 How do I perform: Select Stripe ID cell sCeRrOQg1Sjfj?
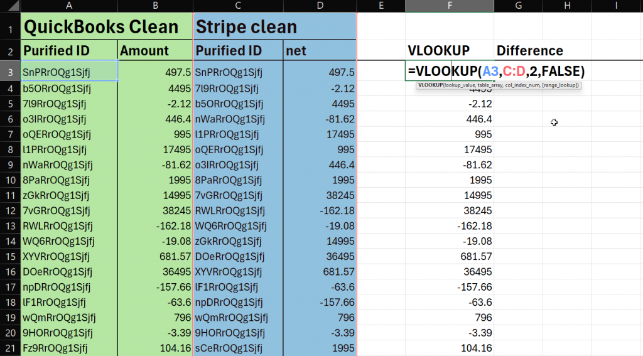(237, 347)
